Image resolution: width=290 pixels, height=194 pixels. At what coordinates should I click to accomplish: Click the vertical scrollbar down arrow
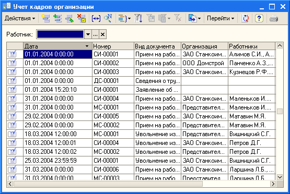click(280, 177)
